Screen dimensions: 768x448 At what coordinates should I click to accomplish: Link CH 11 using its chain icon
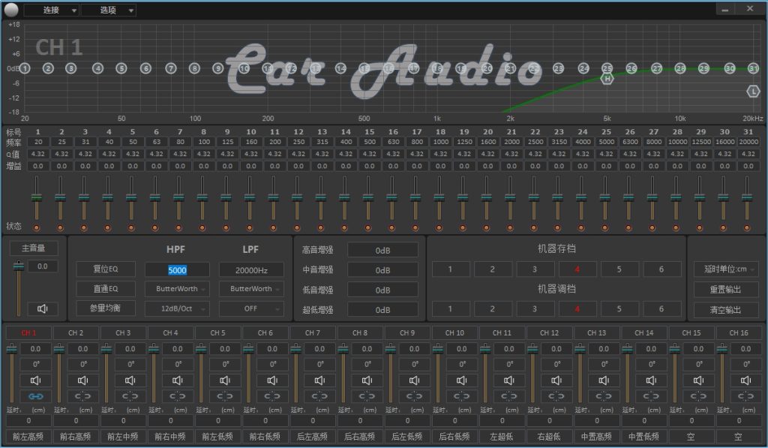pos(509,396)
